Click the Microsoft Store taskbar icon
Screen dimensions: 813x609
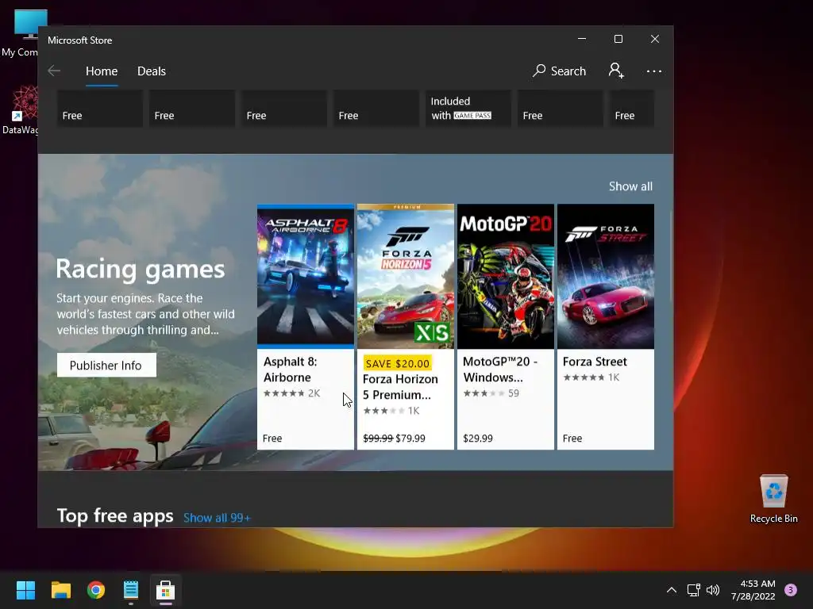tap(165, 590)
